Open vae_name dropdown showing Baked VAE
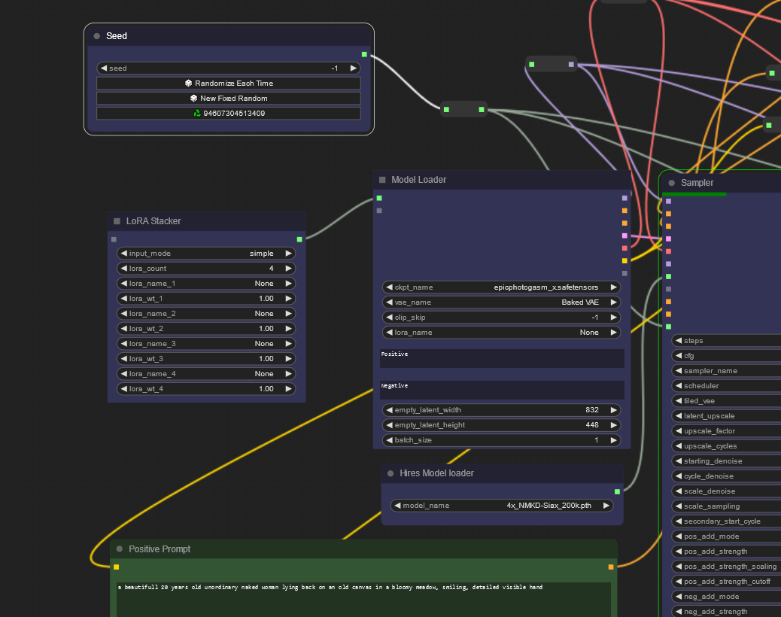 [x=502, y=302]
